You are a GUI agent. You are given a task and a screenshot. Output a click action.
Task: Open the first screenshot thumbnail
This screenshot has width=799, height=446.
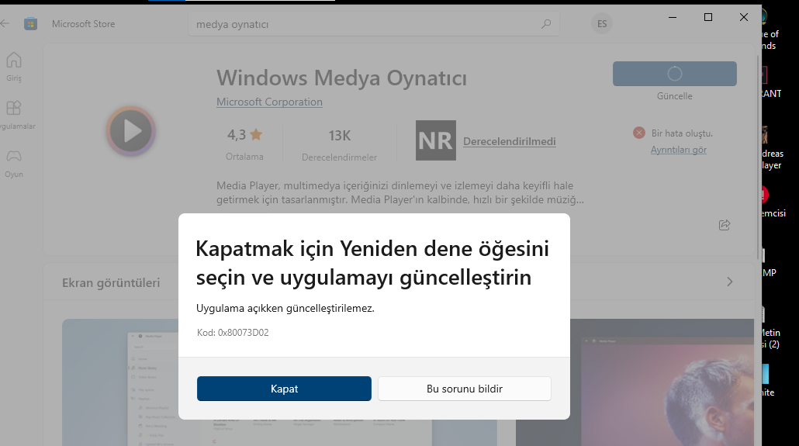(x=279, y=382)
